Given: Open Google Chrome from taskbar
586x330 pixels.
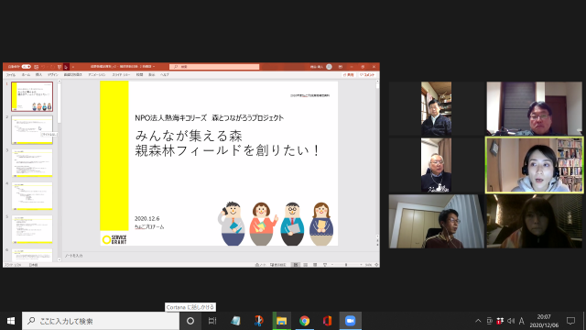Looking at the screenshot, I should [x=304, y=321].
